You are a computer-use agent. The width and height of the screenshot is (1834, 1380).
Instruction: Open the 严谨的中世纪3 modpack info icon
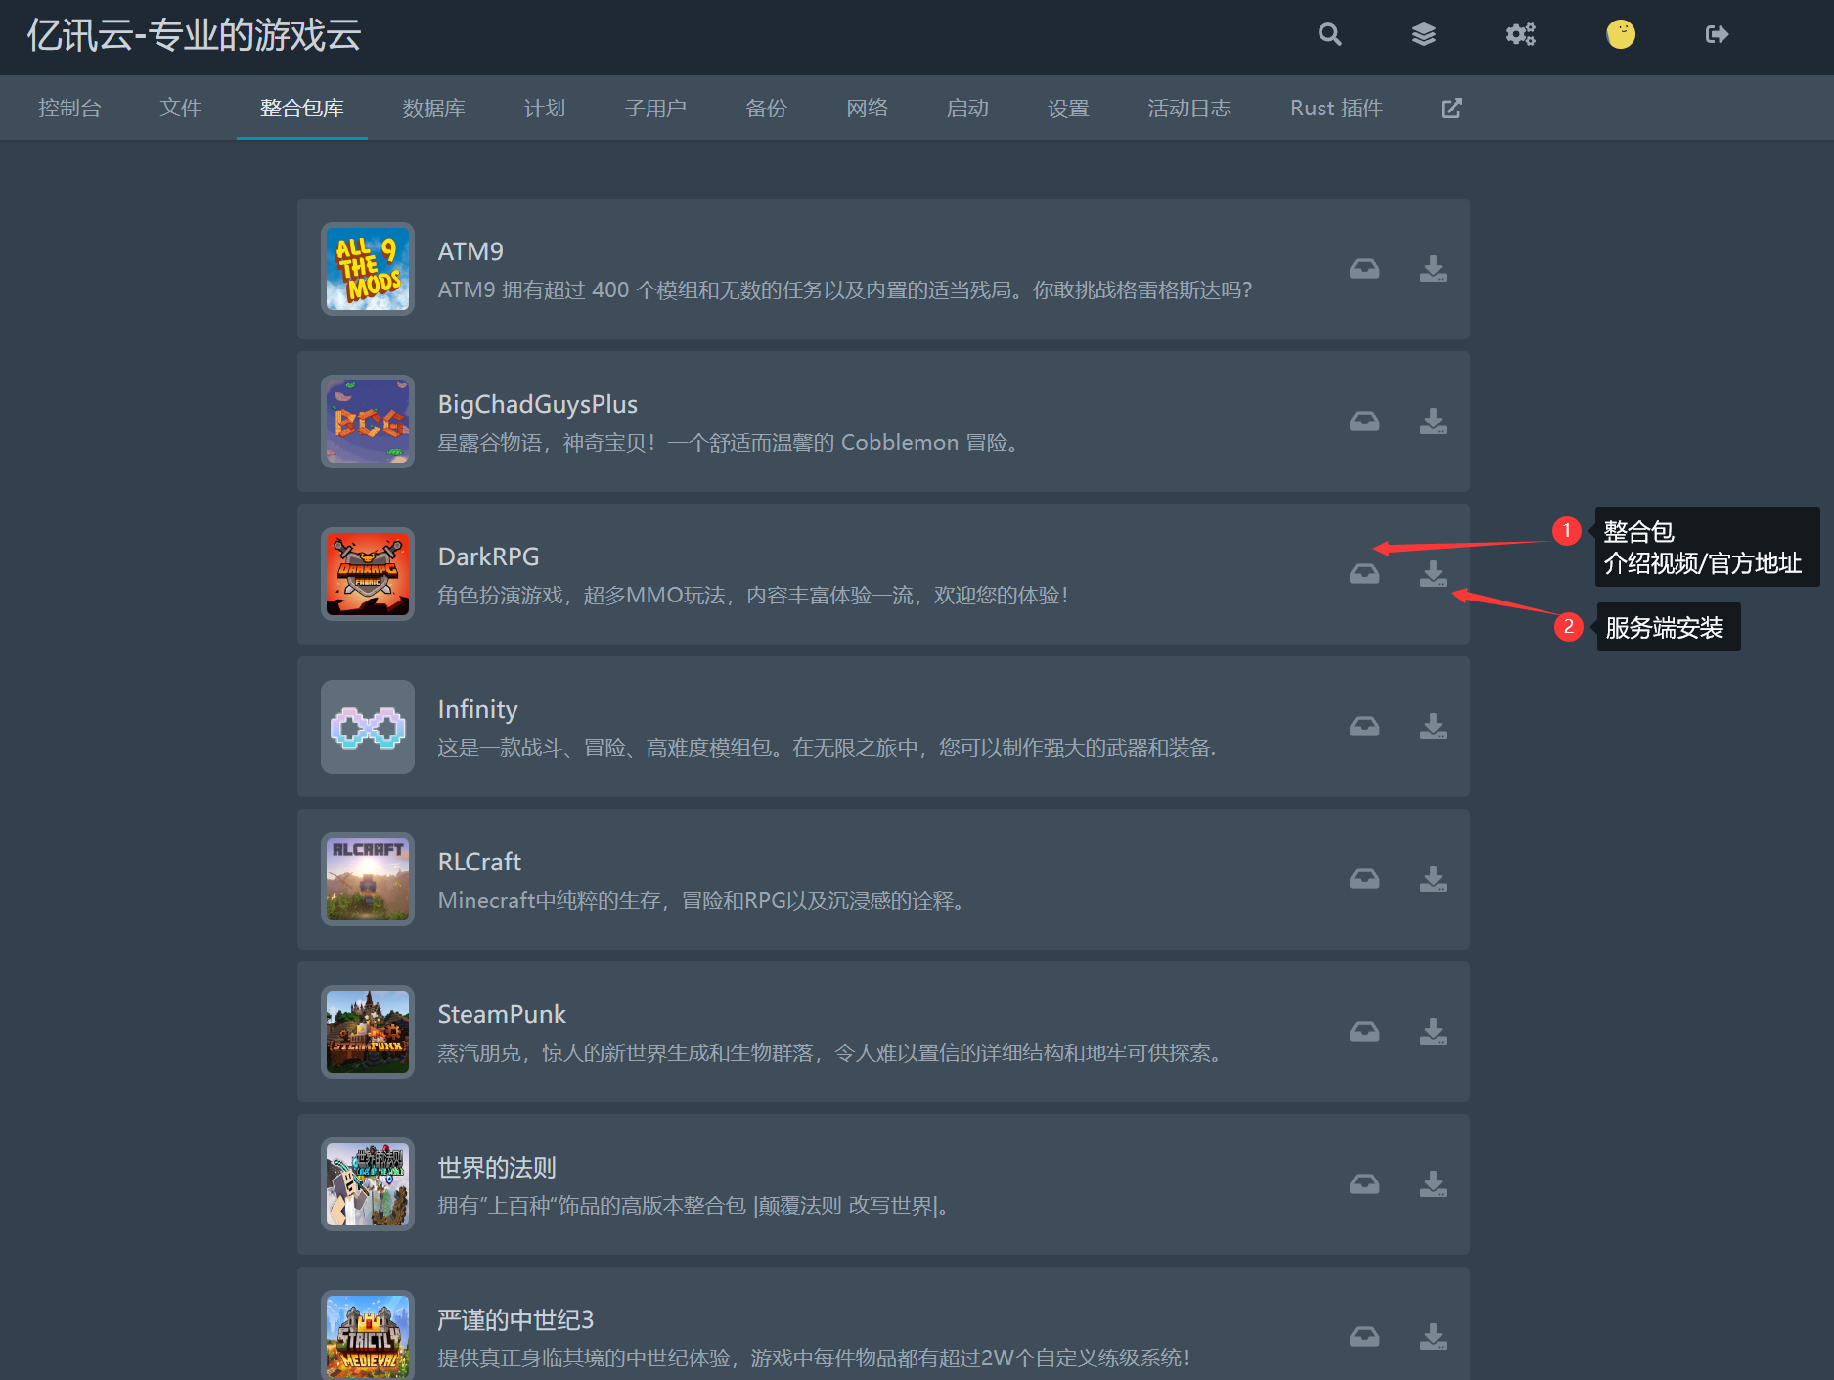(1364, 1337)
